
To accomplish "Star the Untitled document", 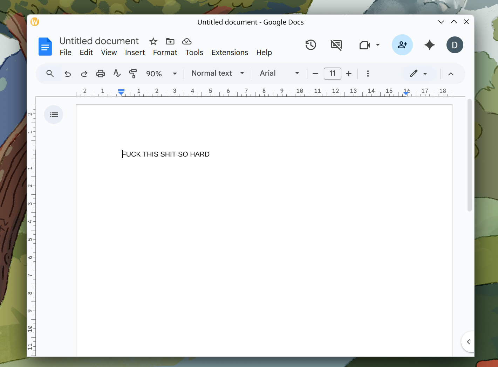I will click(x=153, y=42).
